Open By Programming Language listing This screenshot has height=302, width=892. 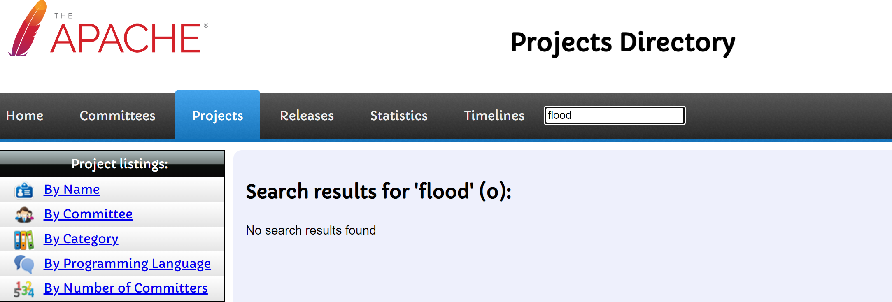click(x=127, y=264)
